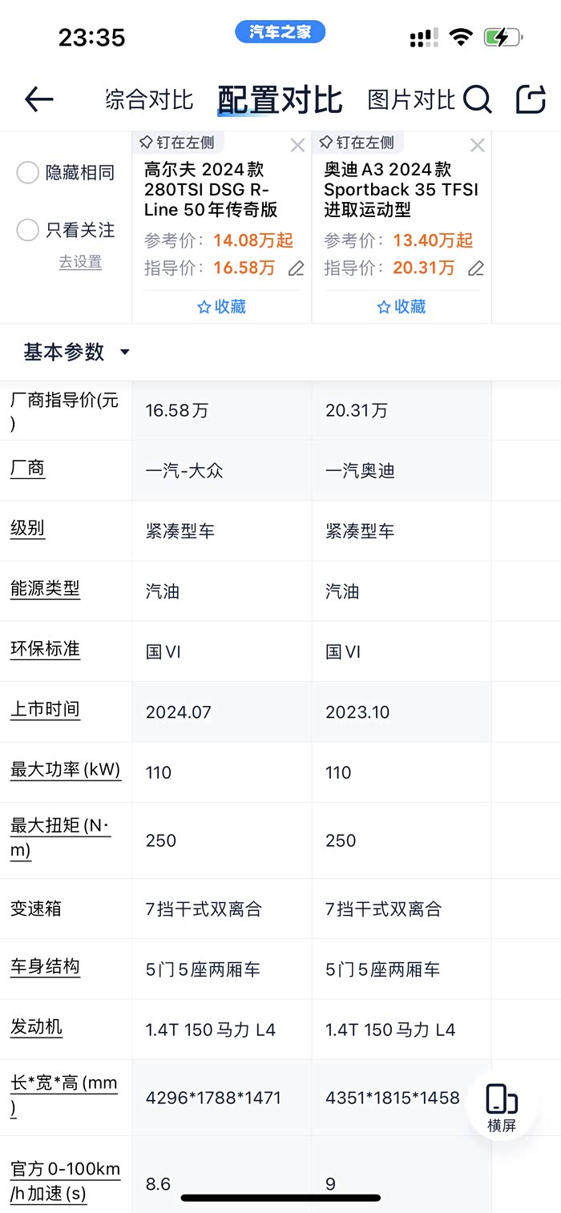The height and width of the screenshot is (1213, 561).
Task: Tap the back arrow icon
Action: [38, 99]
